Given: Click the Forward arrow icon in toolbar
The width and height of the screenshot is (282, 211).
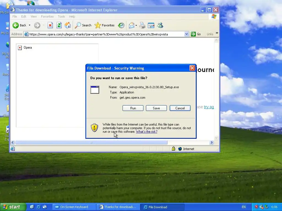Looking at the screenshot, I should tap(37, 25).
